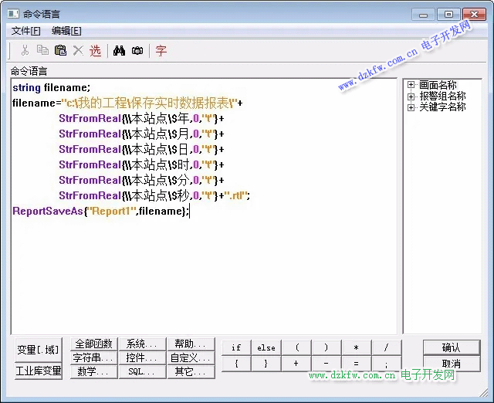
Task: Expand the 画面名称 tree node
Action: pyautogui.click(x=411, y=86)
